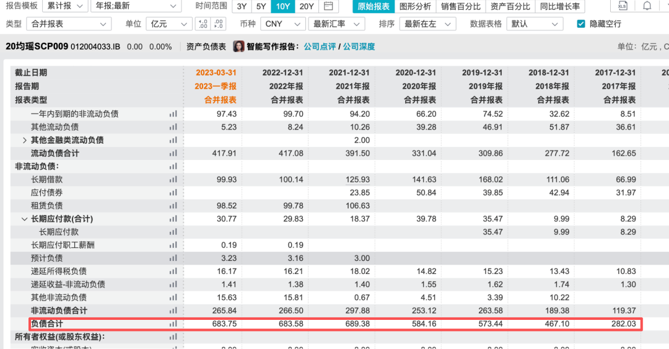The height and width of the screenshot is (349, 669).
Task: Toggle the 隐藏空行 checkbox
Action: [x=580, y=24]
